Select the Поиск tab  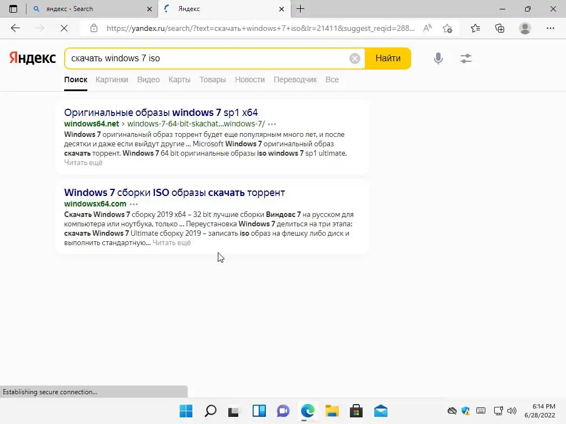coord(76,79)
